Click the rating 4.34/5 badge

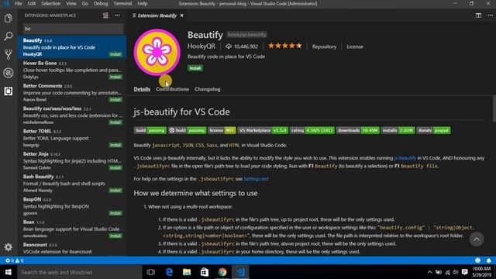(x=312, y=130)
